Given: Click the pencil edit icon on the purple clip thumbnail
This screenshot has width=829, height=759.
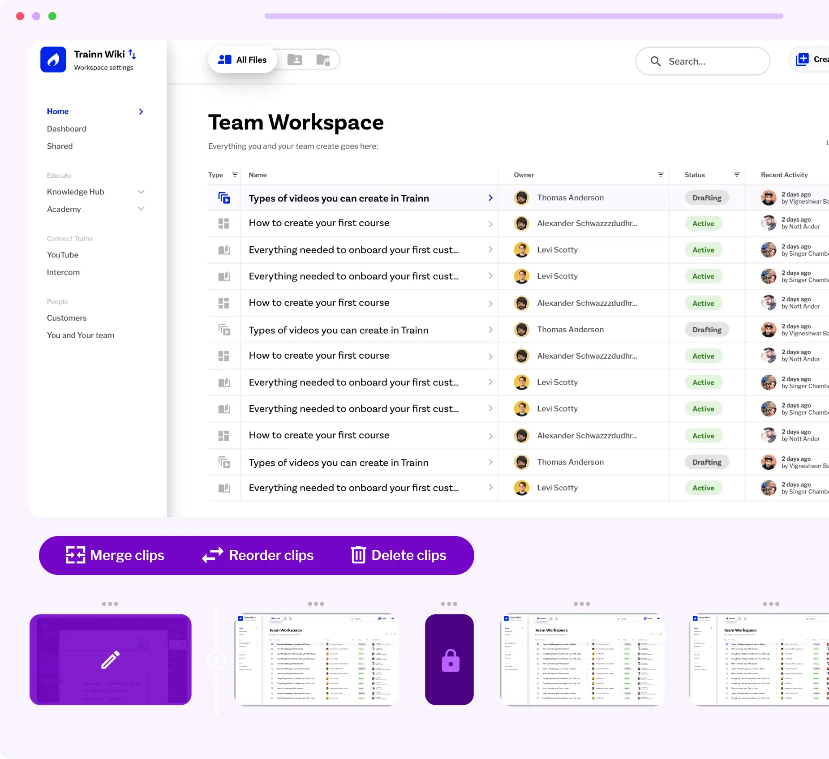Looking at the screenshot, I should (110, 660).
